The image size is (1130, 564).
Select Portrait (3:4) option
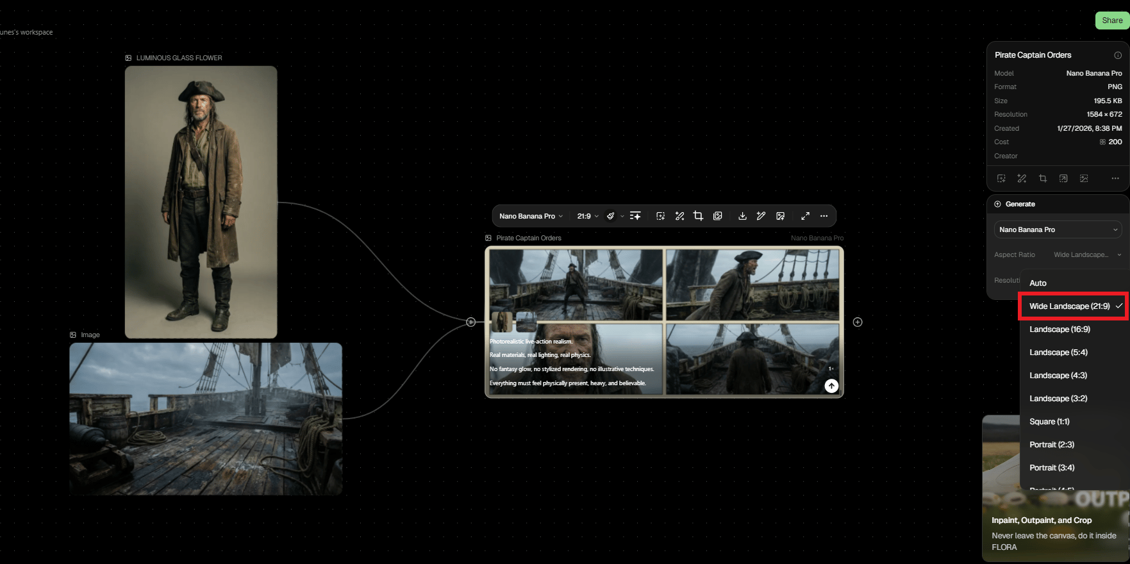pos(1075,468)
